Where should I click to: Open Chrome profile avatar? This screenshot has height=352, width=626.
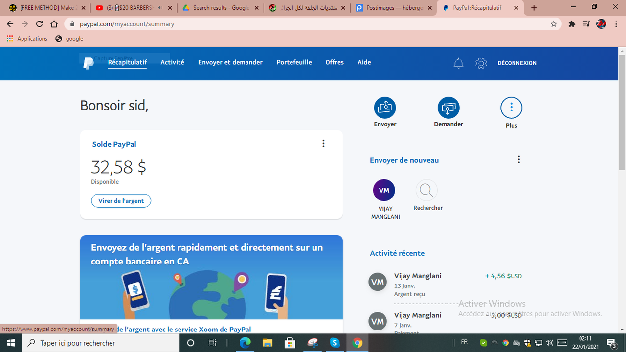[602, 24]
